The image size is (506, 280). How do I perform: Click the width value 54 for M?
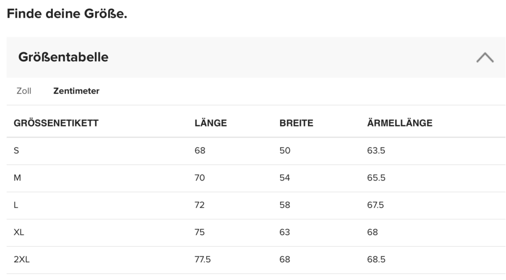(x=285, y=178)
